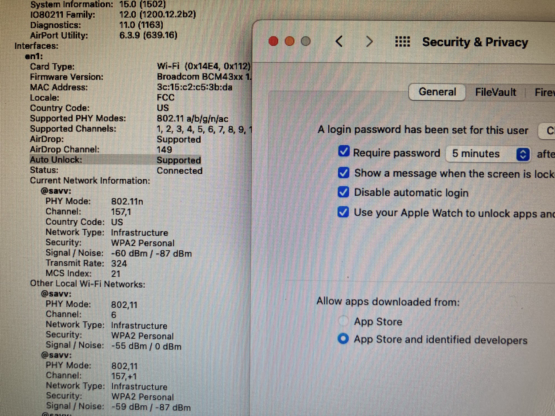This screenshot has height=416, width=555.
Task: Minimize the Security & Privacy window
Action: click(290, 42)
